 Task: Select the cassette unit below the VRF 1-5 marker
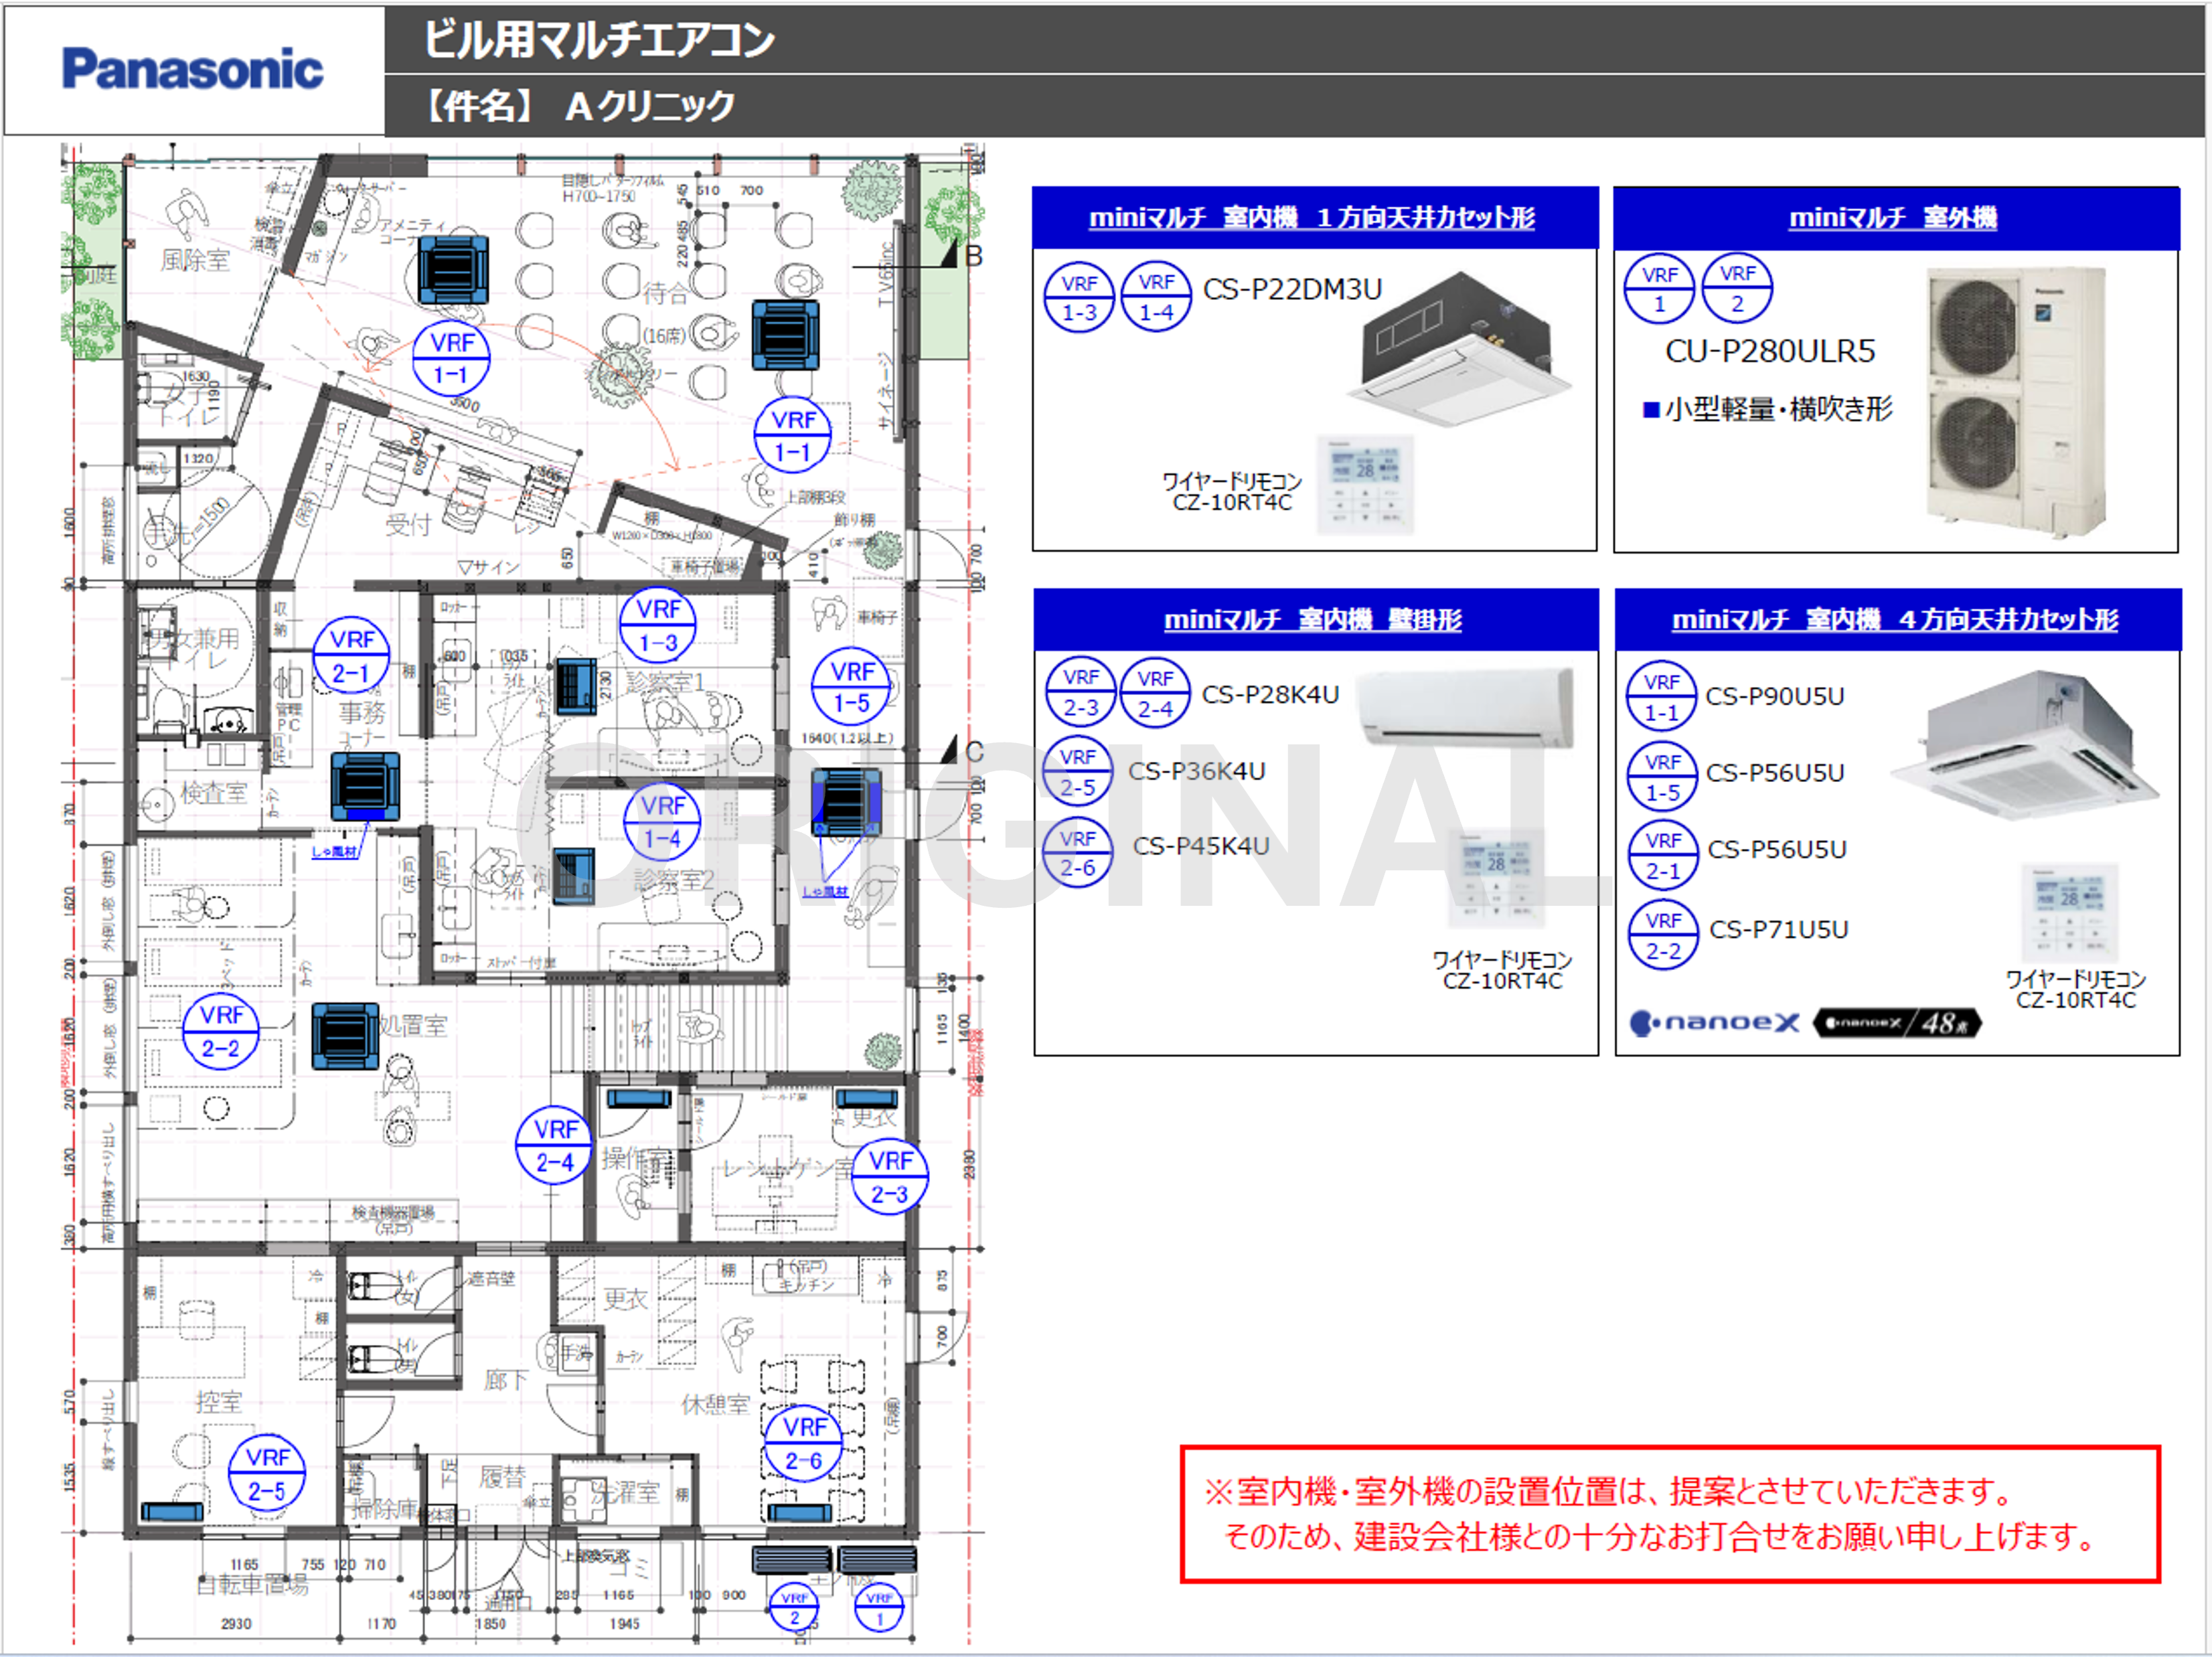pyautogui.click(x=846, y=802)
